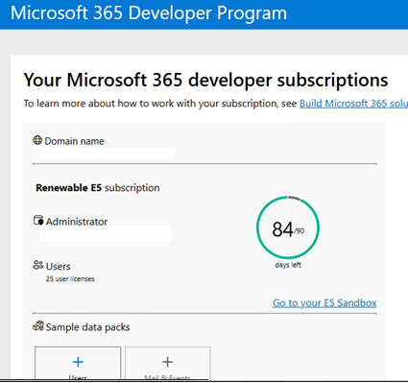Image resolution: width=408 pixels, height=383 pixels.
Task: Click the Sample data packs cubes icon
Action: coord(38,326)
